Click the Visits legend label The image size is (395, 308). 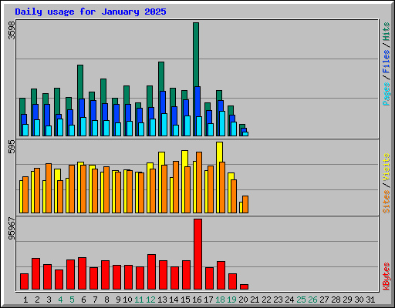tap(387, 168)
